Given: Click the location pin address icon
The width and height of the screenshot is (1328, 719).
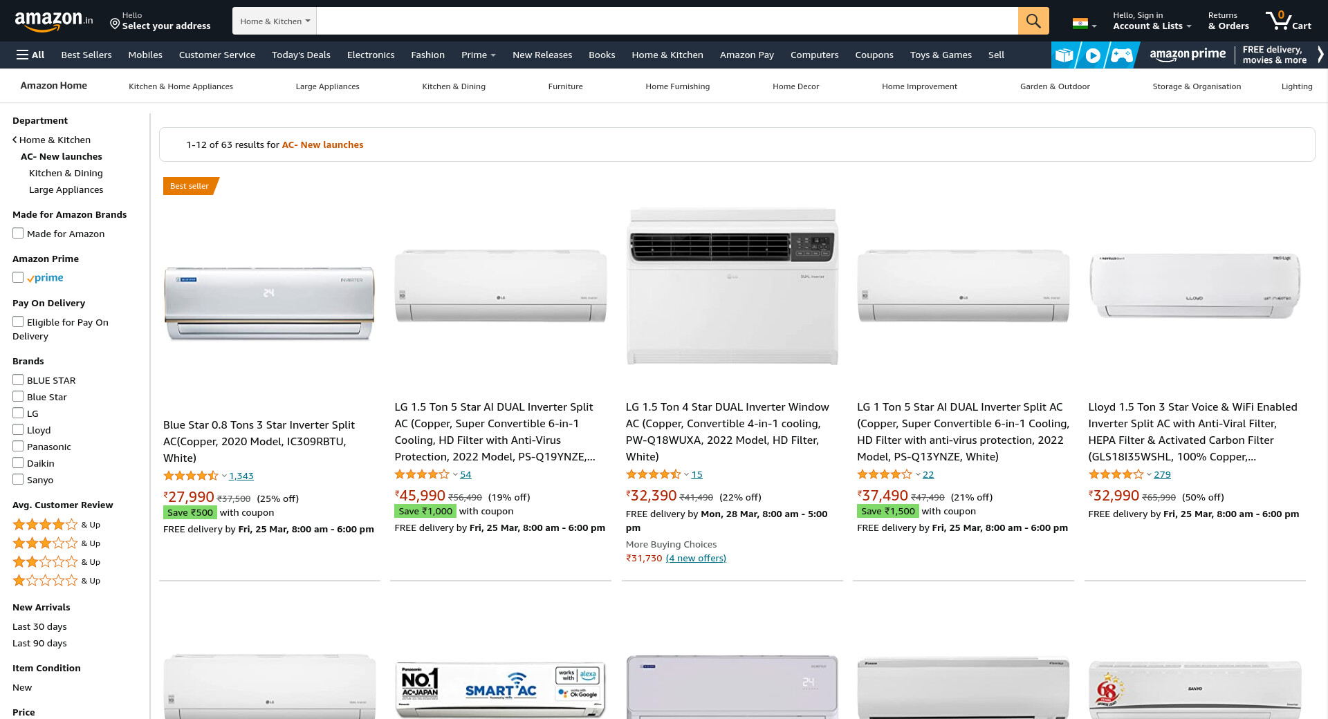Looking at the screenshot, I should [x=115, y=24].
